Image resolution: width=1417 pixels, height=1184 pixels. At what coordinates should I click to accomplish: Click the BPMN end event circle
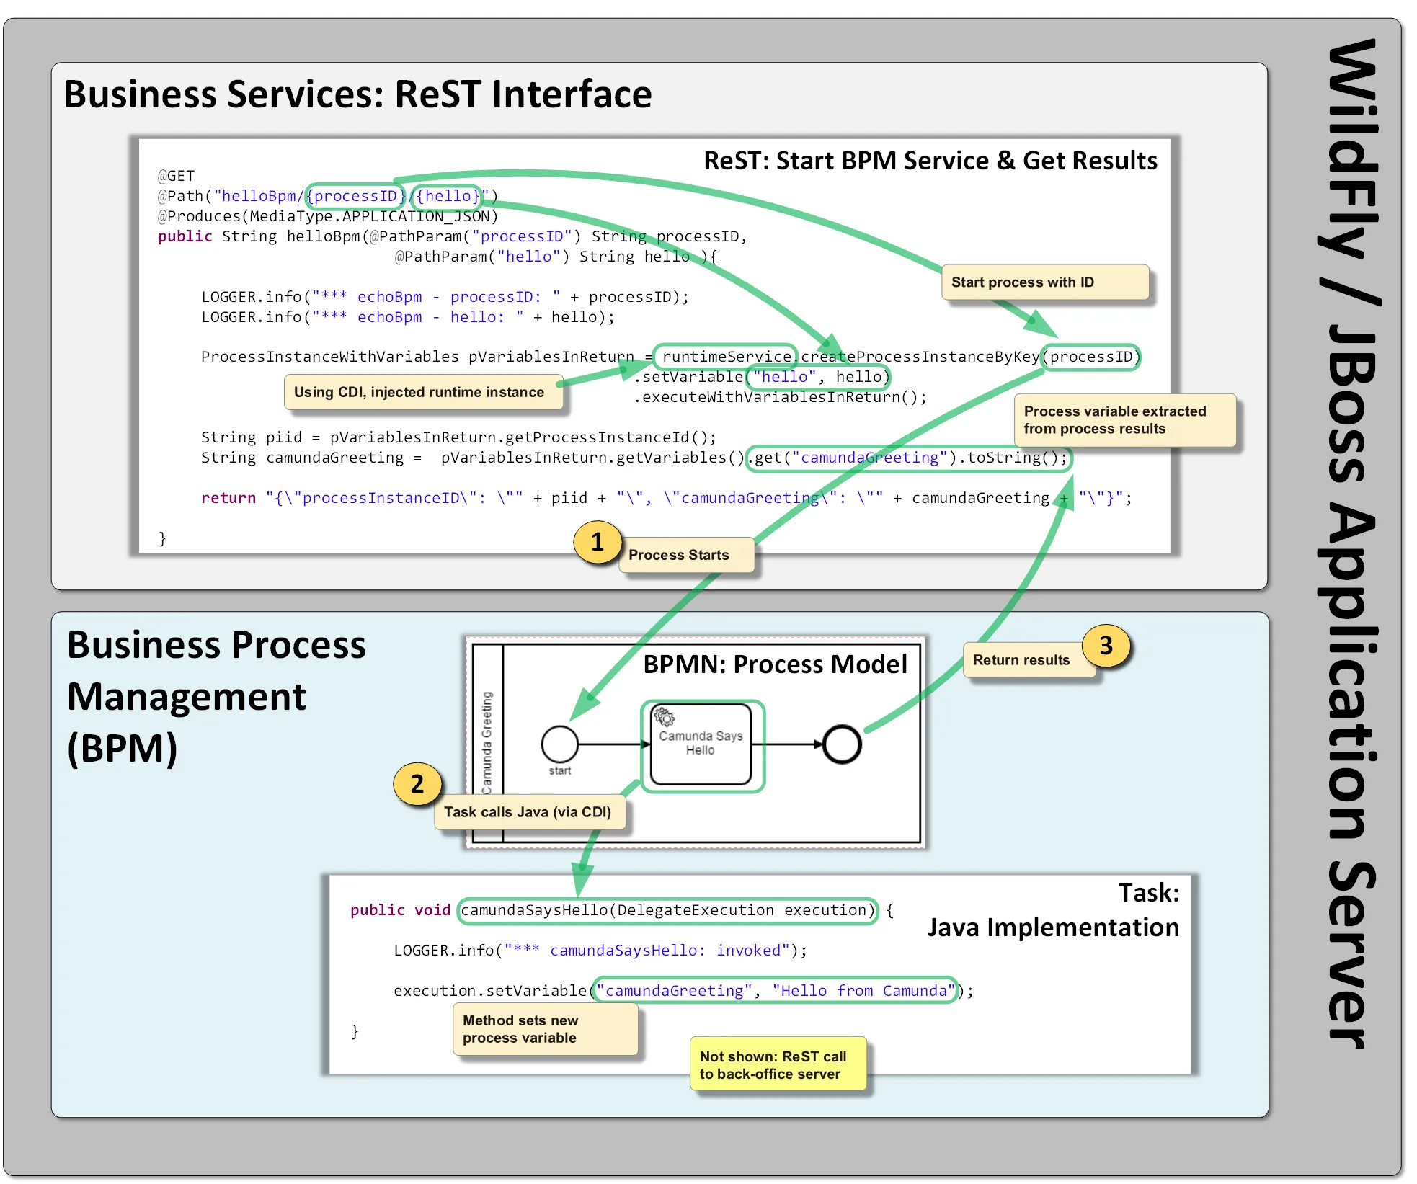842,744
